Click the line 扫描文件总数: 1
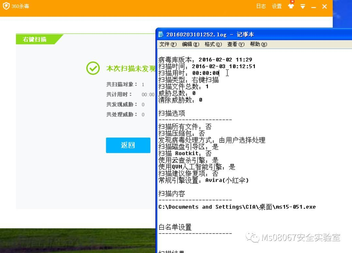 (183, 87)
